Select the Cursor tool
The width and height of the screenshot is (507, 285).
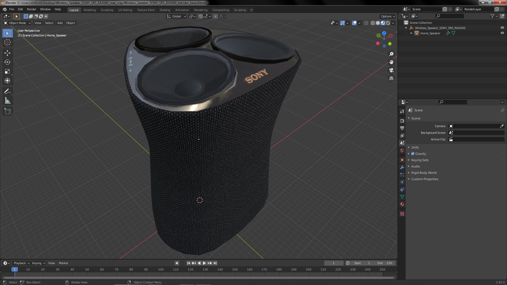7,42
